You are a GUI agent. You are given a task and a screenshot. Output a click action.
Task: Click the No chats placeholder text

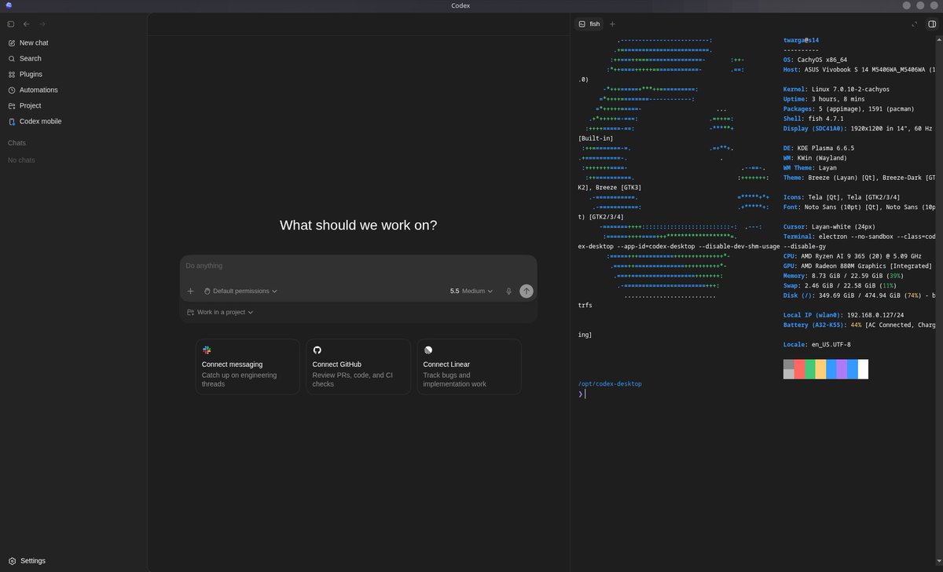point(21,160)
